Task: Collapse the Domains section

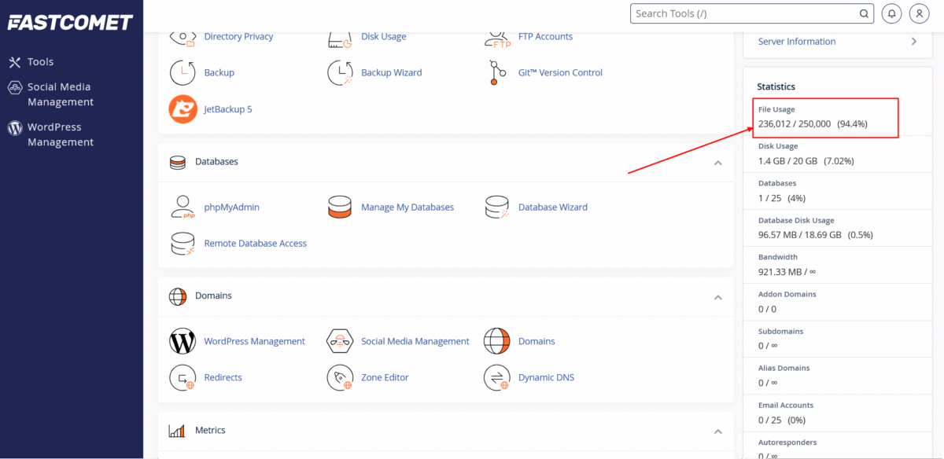Action: pyautogui.click(x=717, y=297)
